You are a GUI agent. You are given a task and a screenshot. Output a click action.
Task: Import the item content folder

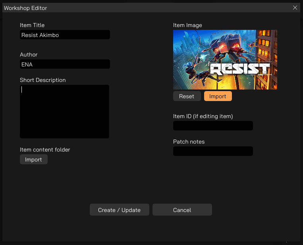click(x=34, y=159)
